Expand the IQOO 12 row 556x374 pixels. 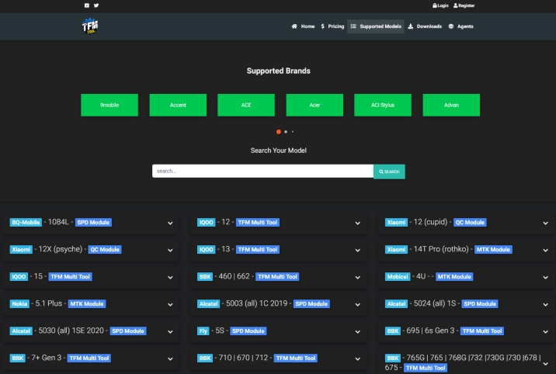tap(279, 223)
